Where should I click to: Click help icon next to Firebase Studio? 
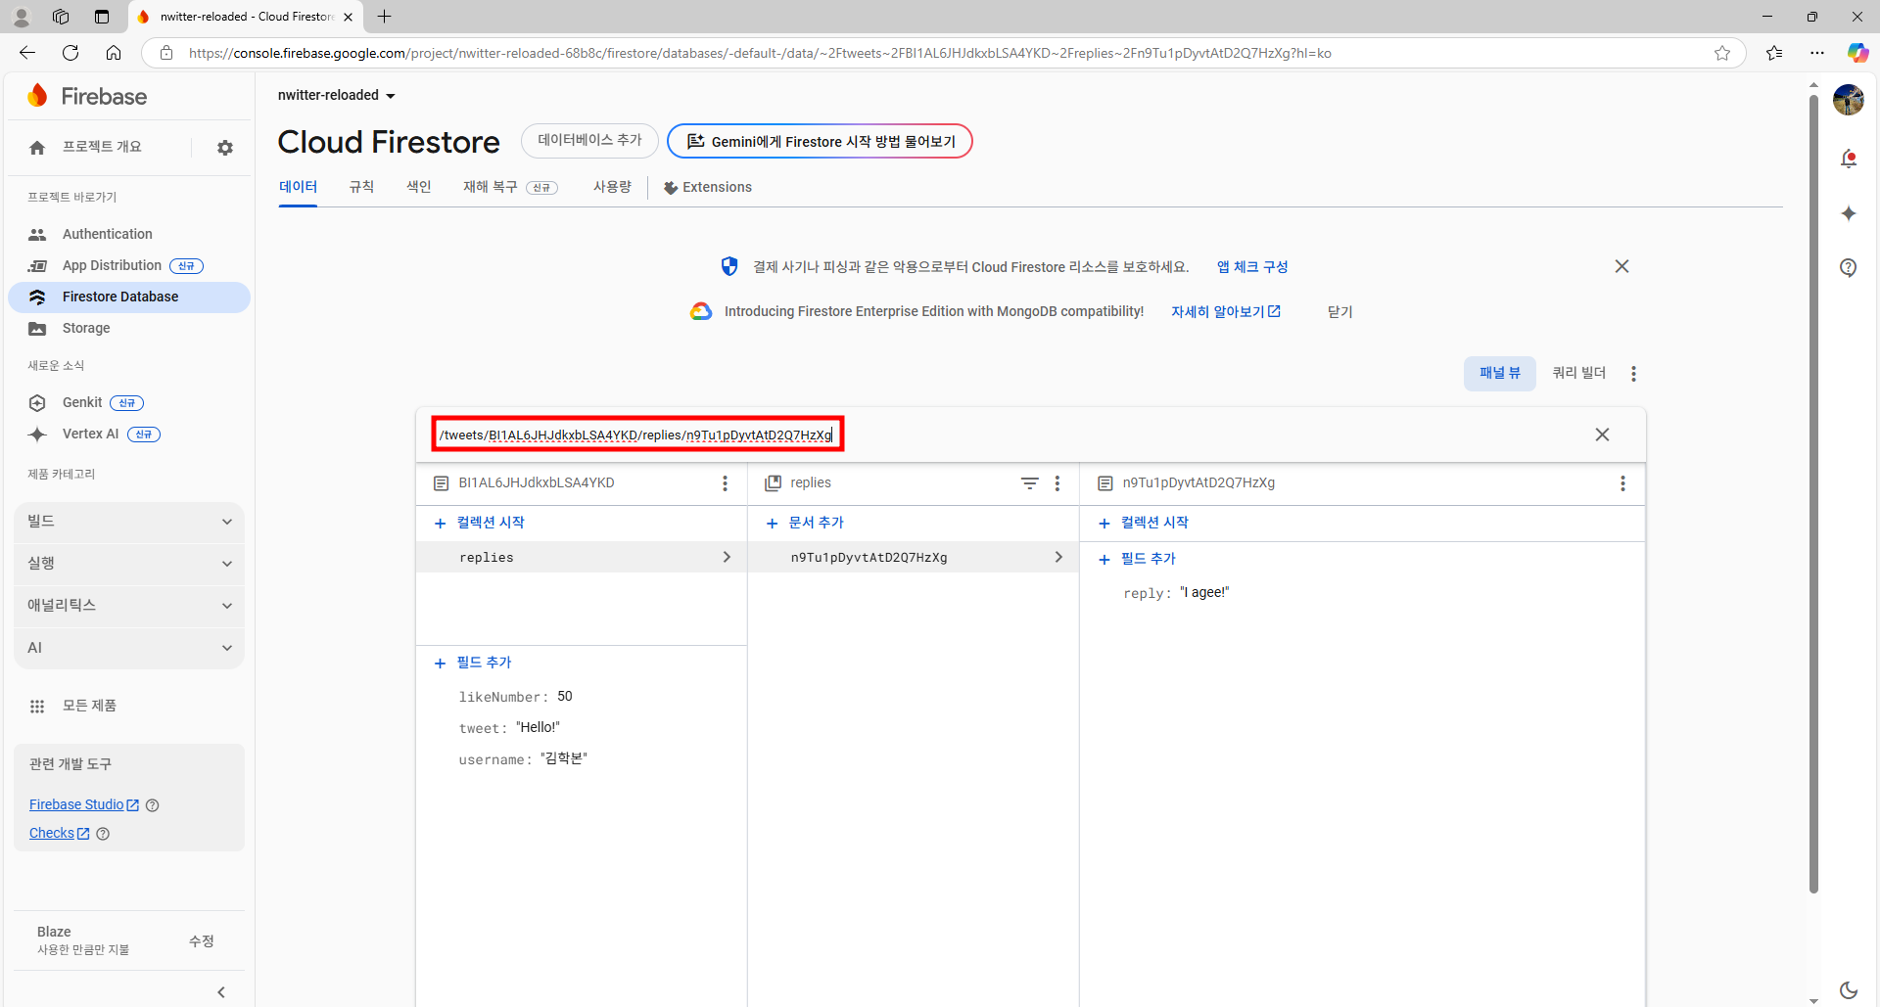[153, 805]
